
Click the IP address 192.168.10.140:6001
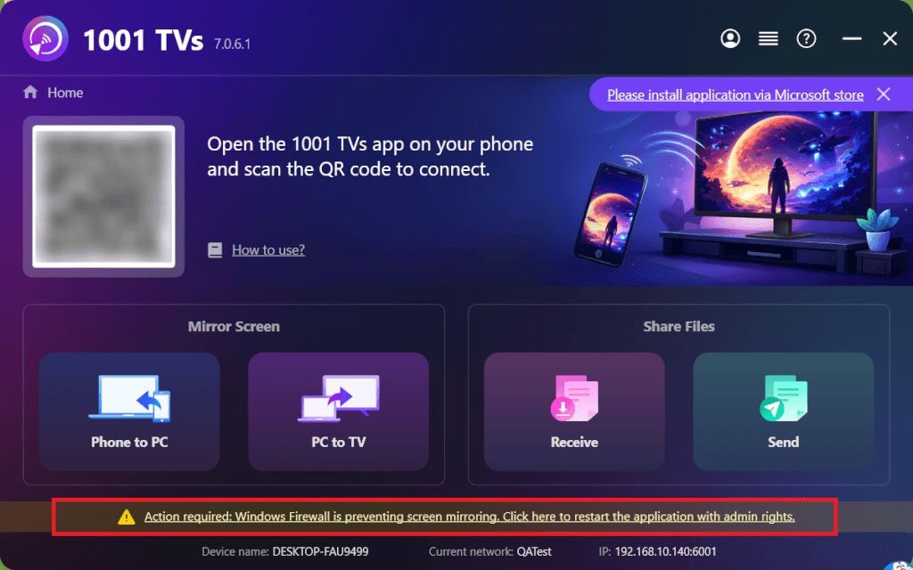[x=665, y=551]
